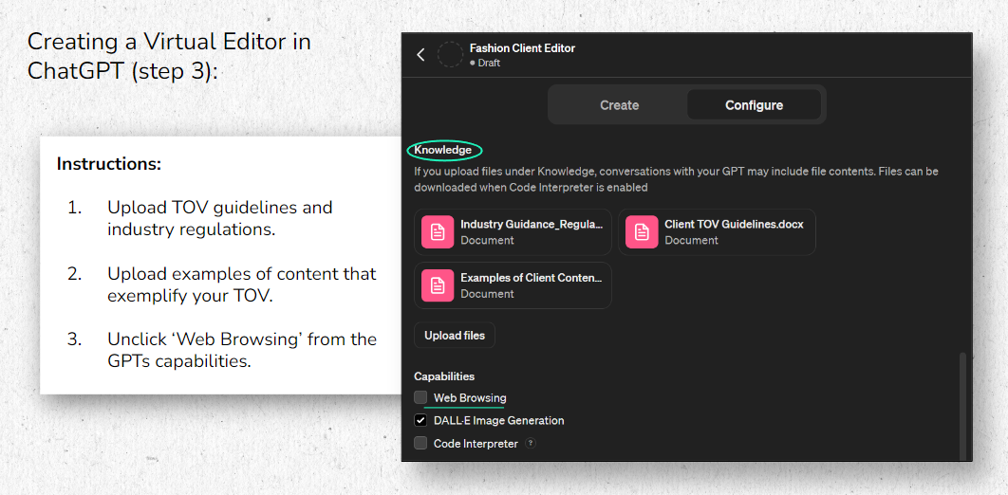Open the Industry Guidance_Regula... file card
This screenshot has width=1008, height=495.
click(513, 231)
